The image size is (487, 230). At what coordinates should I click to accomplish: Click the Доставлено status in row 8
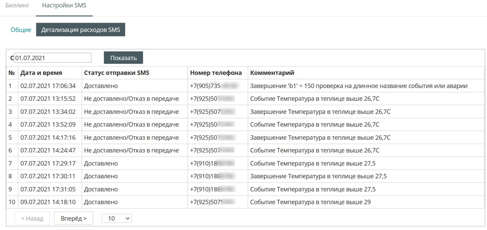[101, 176]
